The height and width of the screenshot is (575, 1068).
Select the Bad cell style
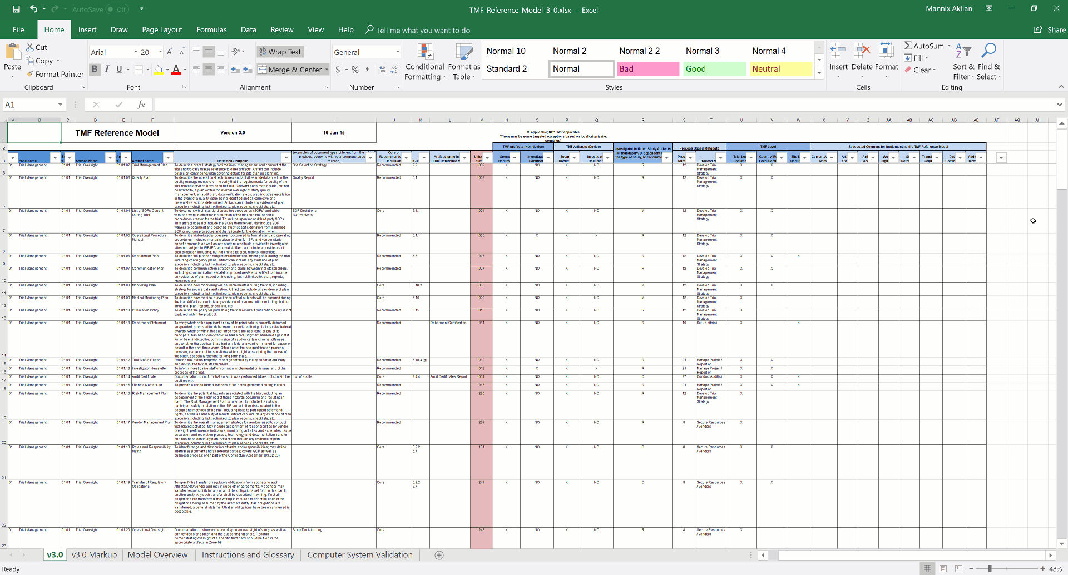[x=648, y=69]
